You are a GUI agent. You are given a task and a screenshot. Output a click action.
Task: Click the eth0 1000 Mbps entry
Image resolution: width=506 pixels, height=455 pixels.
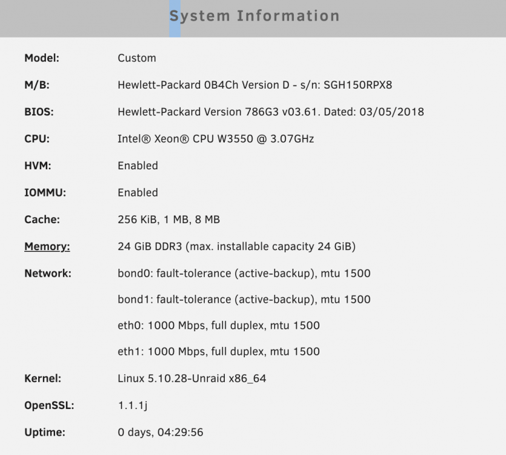[x=219, y=325]
